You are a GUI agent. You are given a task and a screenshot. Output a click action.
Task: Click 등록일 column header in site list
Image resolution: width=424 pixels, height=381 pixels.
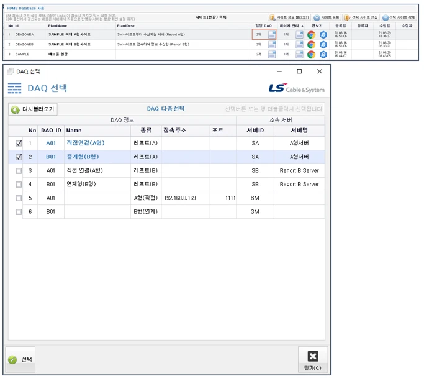340,26
